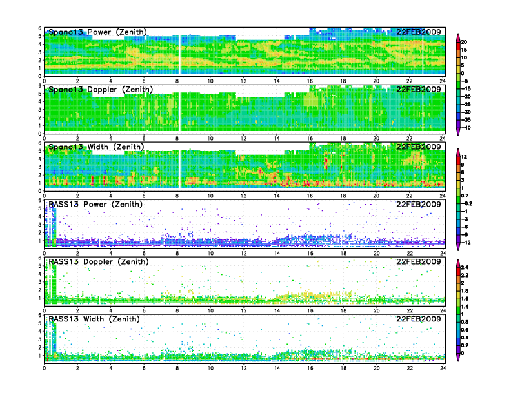Click the height 3 tick on RASS13 Width axis
The height and width of the screenshot is (395, 511).
coord(40,339)
